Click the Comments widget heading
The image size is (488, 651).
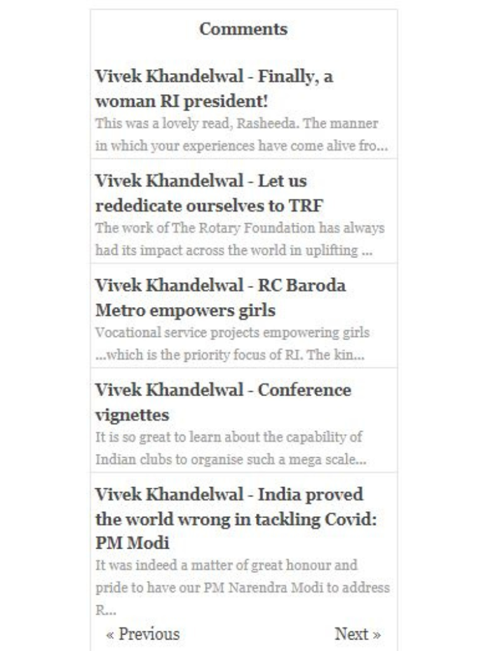click(x=243, y=29)
